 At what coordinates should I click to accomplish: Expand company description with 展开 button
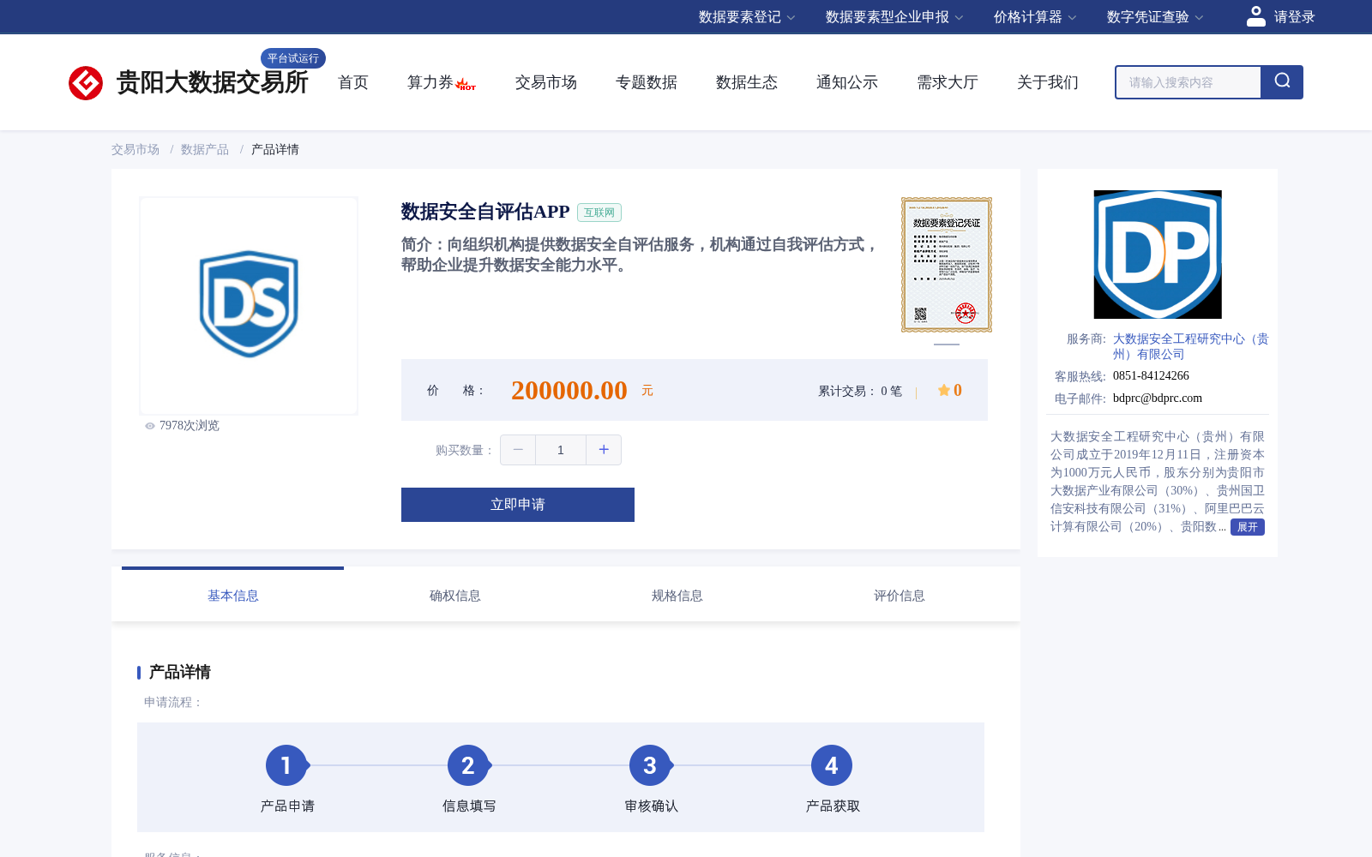tap(1248, 527)
